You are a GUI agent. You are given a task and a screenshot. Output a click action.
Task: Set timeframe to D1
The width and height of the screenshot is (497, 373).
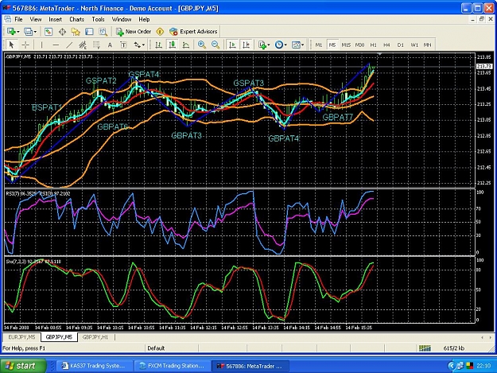point(401,45)
